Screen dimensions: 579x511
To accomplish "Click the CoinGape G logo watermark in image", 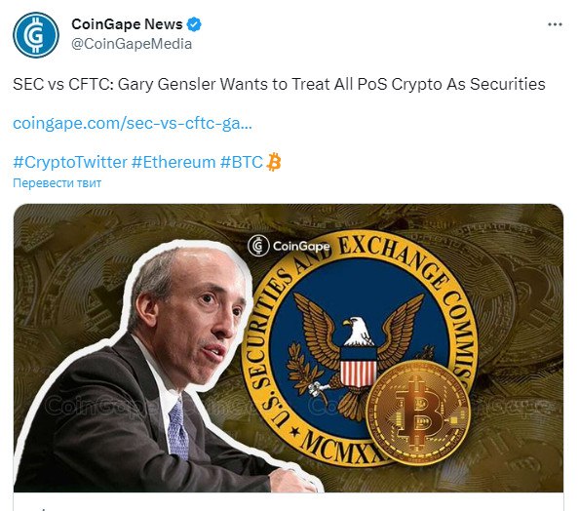I will (x=258, y=246).
